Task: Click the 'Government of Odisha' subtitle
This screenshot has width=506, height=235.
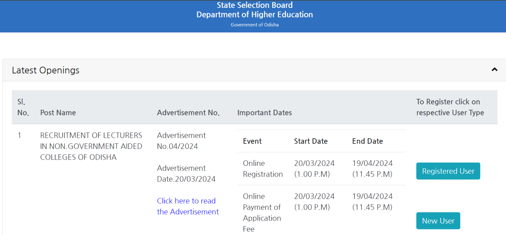Action: (x=254, y=24)
